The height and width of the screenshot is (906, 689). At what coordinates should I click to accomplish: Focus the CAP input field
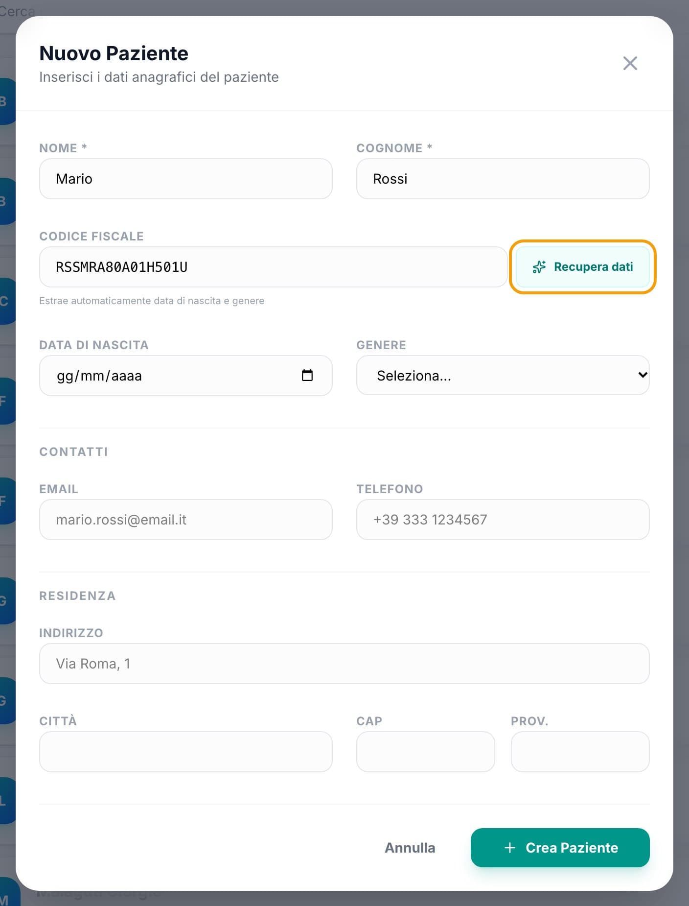tap(426, 752)
